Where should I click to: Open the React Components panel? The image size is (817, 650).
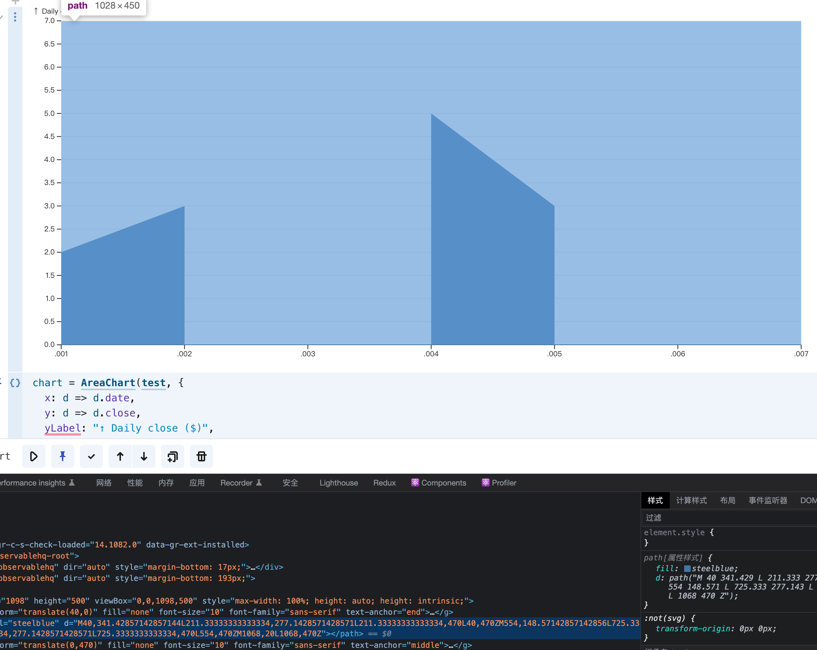click(x=438, y=483)
